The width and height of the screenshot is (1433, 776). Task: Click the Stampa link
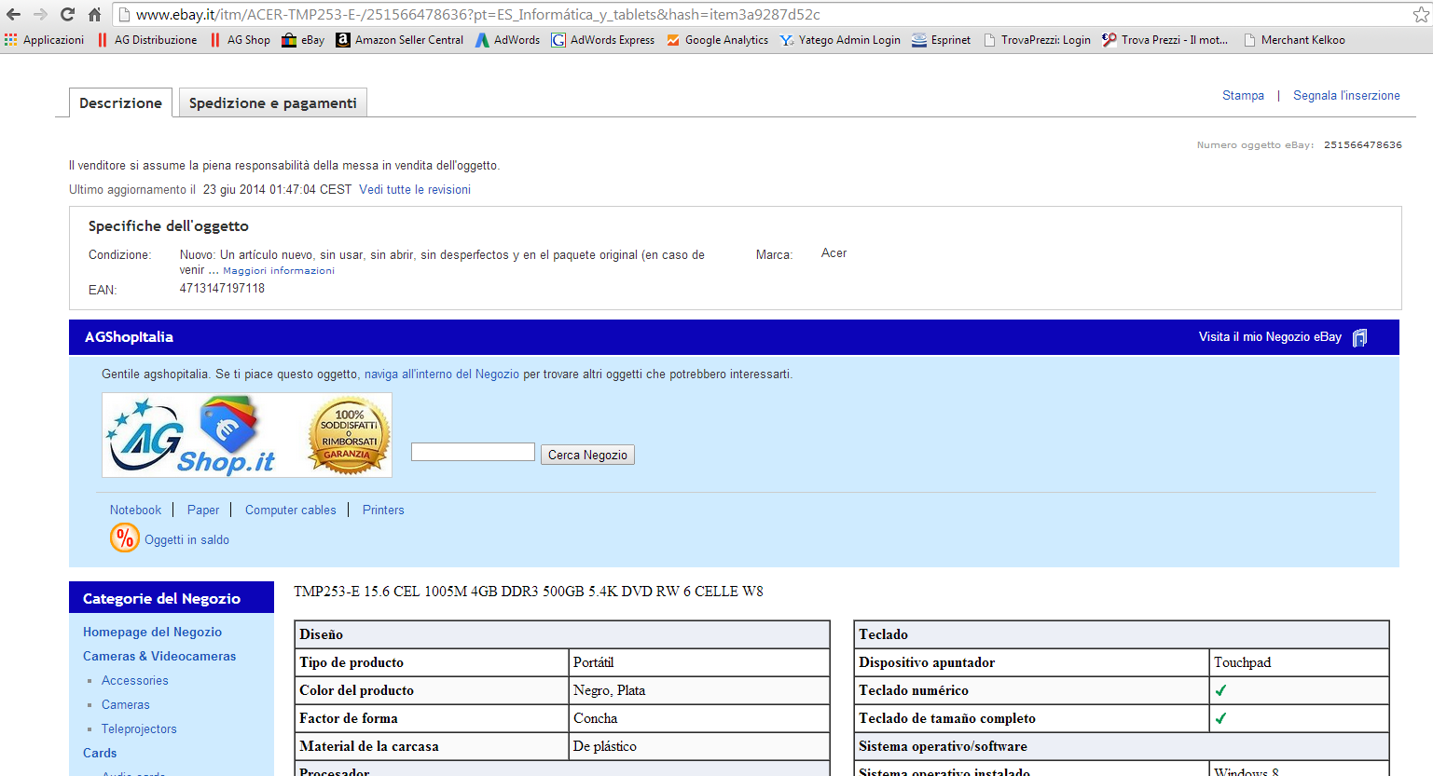pyautogui.click(x=1243, y=95)
